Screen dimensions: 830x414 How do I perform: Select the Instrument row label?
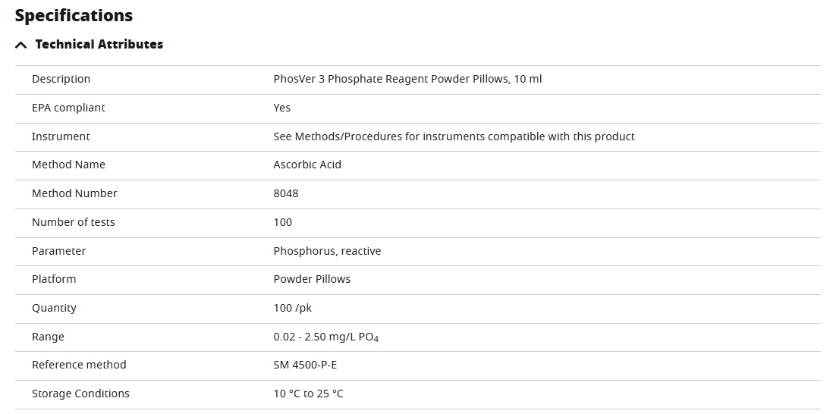point(61,136)
